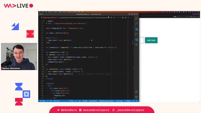This screenshot has height=113, width=201.
Task: Click the tsconfig.json status bar entry
Action: click(x=93, y=101)
